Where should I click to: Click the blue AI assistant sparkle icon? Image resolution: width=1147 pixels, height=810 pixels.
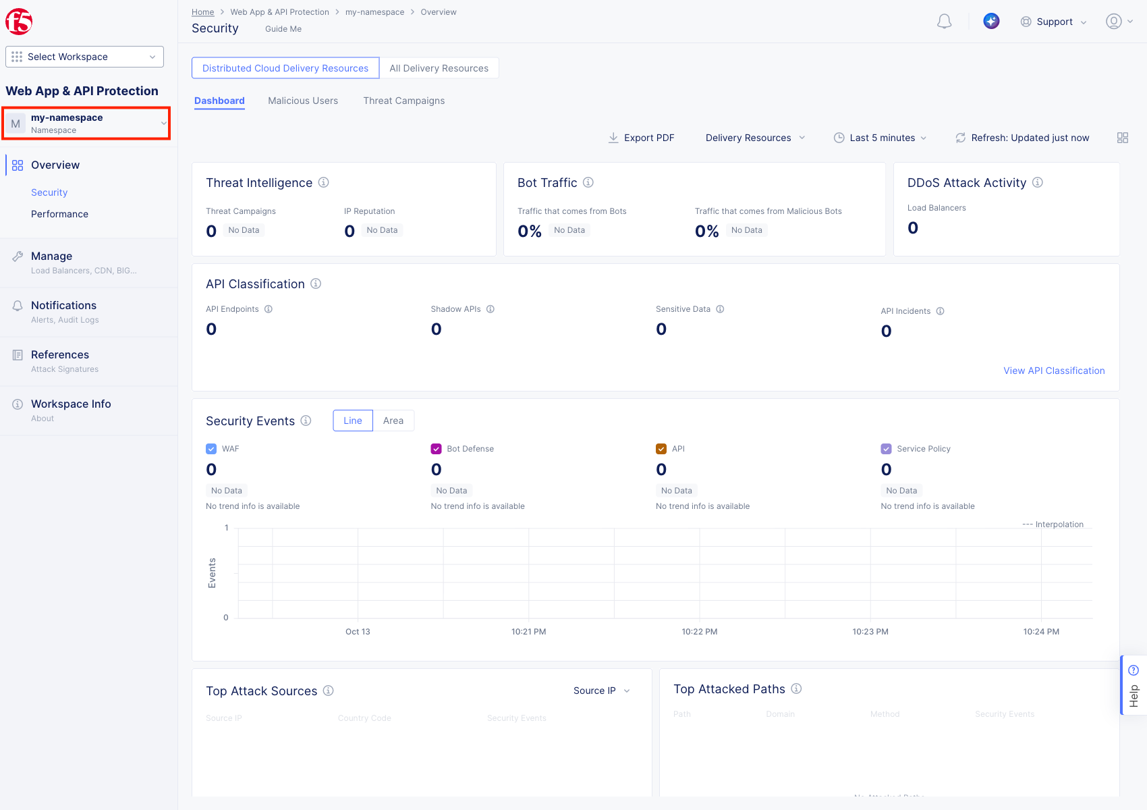(x=991, y=22)
